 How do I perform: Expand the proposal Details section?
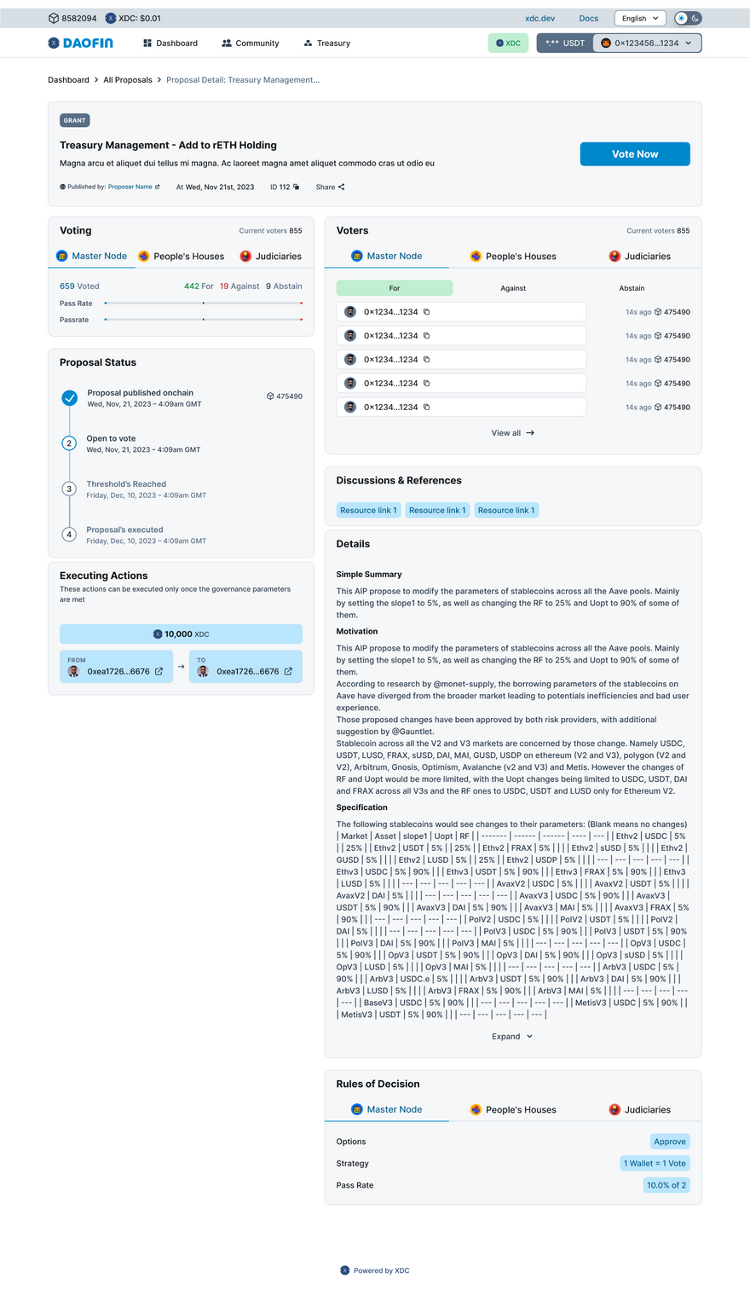click(x=511, y=1037)
